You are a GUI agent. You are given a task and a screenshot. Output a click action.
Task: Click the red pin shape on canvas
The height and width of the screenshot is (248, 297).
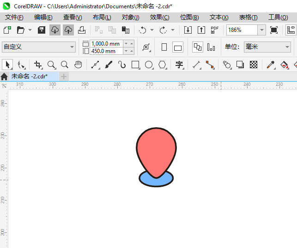click(156, 148)
